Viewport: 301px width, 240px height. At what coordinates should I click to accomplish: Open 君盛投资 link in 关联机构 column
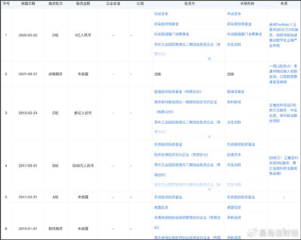tap(234, 207)
